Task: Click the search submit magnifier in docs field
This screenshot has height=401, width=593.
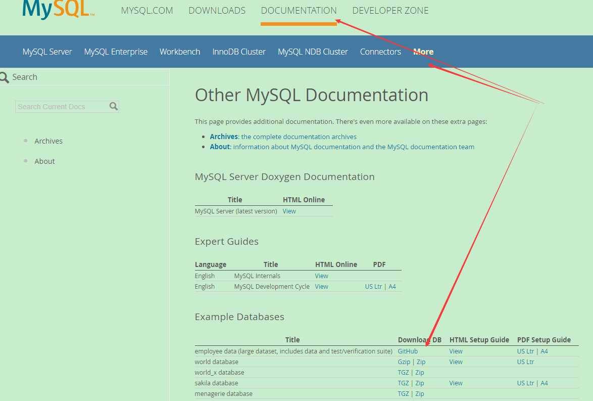Action: click(114, 106)
